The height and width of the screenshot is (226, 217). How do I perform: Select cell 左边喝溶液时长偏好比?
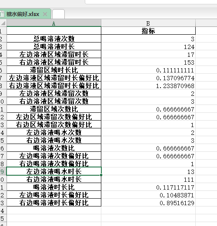54,195
